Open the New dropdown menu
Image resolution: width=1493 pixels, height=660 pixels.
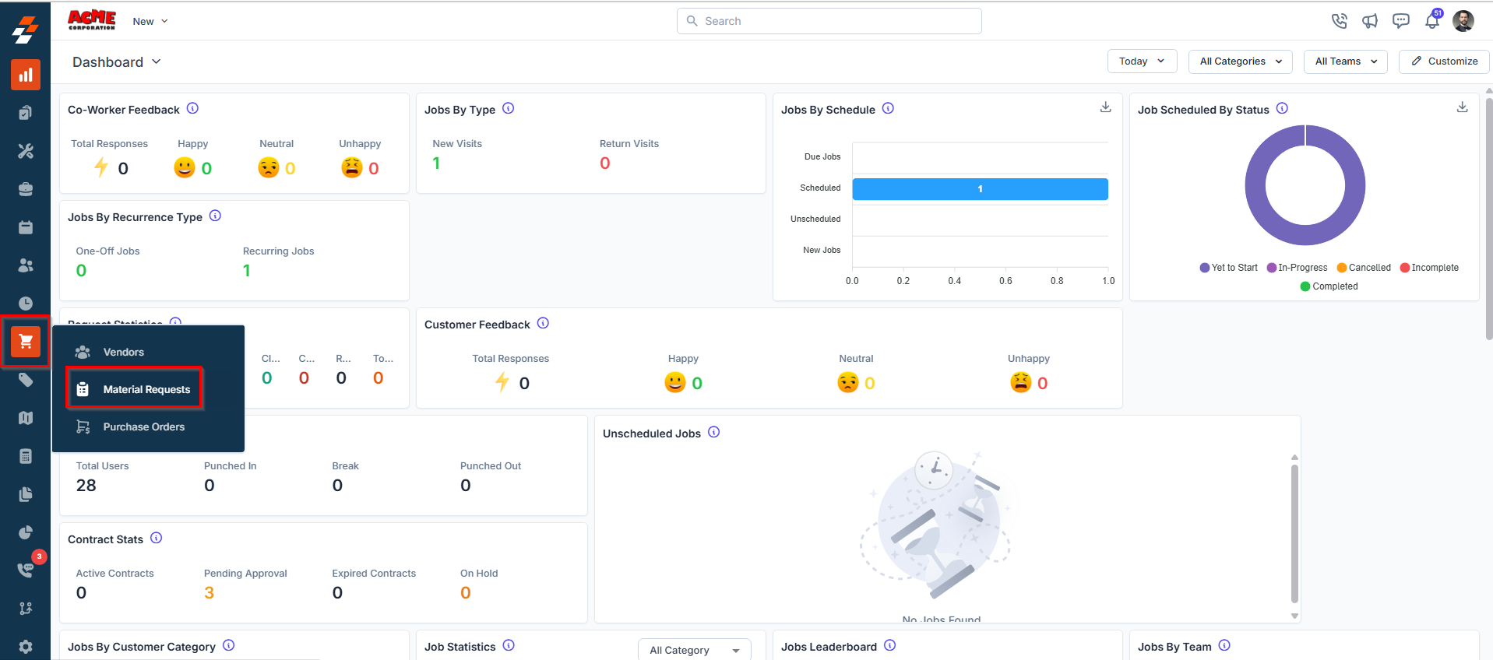tap(150, 21)
